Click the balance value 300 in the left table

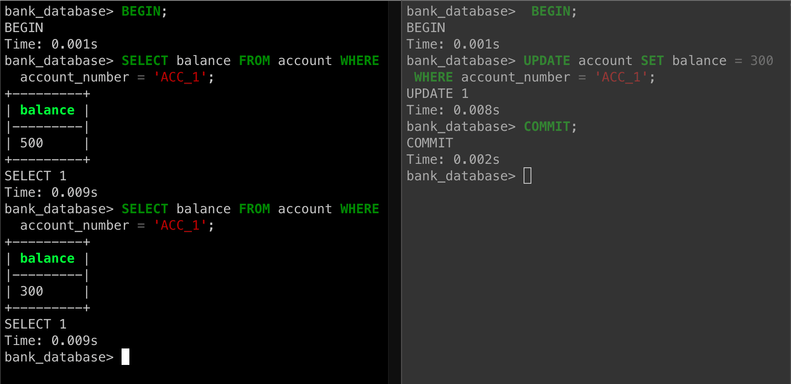click(x=32, y=291)
